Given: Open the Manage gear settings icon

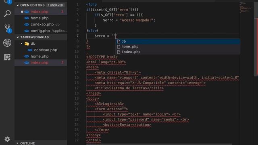Looking at the screenshot, I should pyautogui.click(x=7, y=139).
